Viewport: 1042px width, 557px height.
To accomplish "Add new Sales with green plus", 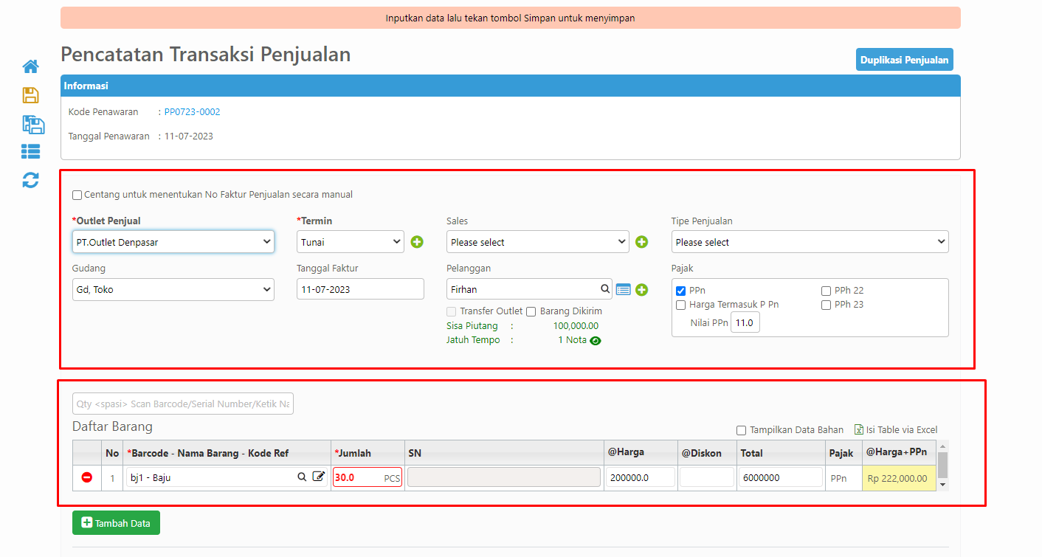I will point(642,242).
